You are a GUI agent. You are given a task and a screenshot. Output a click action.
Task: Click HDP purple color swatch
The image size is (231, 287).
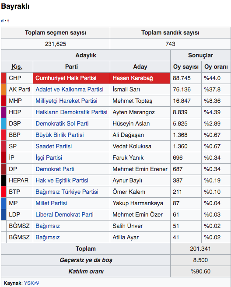(3, 112)
